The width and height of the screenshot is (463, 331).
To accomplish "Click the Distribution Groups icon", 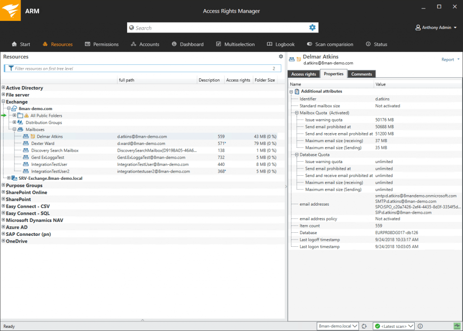I will tap(20, 122).
